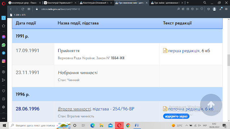Click the відкрито зараз badge

[176, 116]
